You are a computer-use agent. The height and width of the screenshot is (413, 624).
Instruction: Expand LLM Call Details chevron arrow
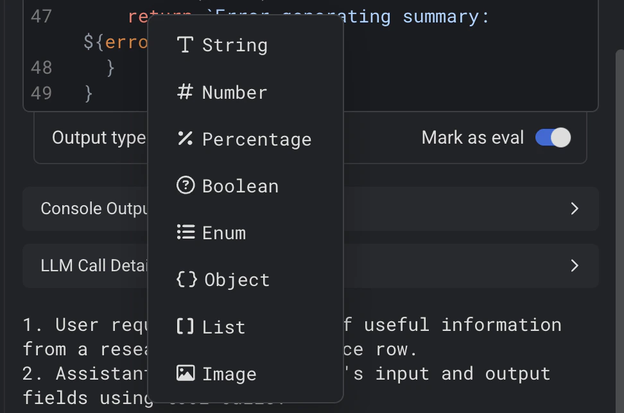pyautogui.click(x=575, y=265)
